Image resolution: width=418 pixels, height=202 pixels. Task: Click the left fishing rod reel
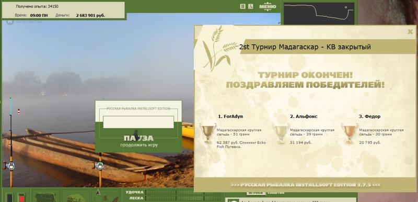click(x=9, y=166)
